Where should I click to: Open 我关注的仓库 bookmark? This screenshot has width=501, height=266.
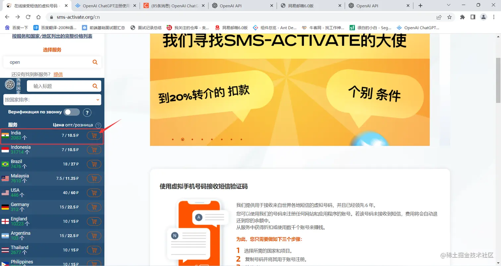[188, 28]
